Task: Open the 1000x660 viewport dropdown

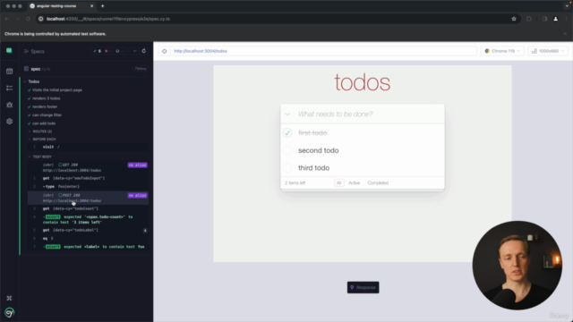Action: [x=548, y=51]
